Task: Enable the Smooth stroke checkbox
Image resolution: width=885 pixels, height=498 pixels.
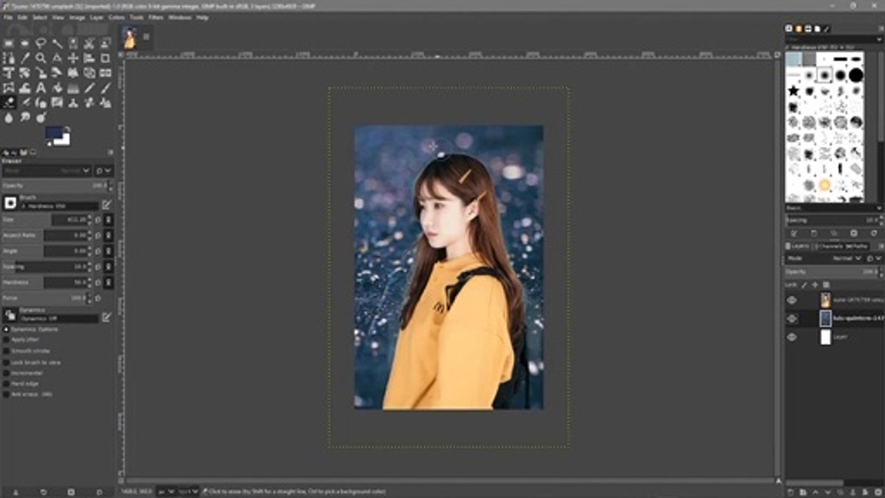Action: click(7, 351)
